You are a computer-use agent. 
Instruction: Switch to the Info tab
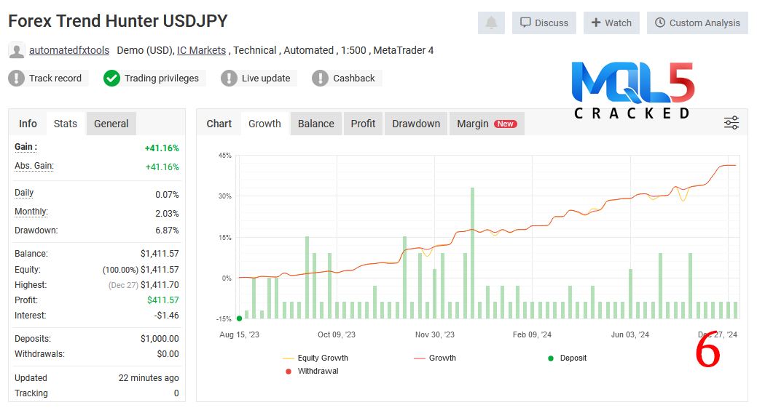pyautogui.click(x=28, y=124)
